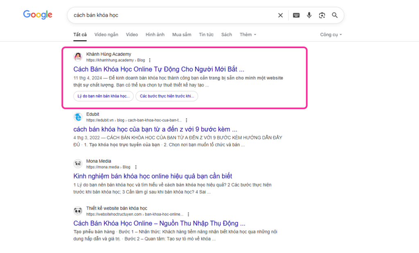The image size is (419, 253).
Task: Expand the Thêm dropdown
Action: (x=248, y=35)
